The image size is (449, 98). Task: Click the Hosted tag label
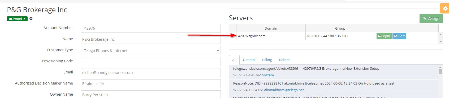(x=18, y=19)
